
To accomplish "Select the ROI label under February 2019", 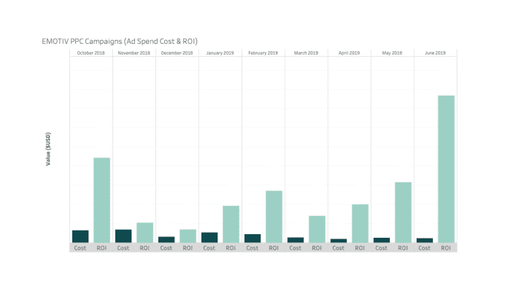I will point(274,248).
